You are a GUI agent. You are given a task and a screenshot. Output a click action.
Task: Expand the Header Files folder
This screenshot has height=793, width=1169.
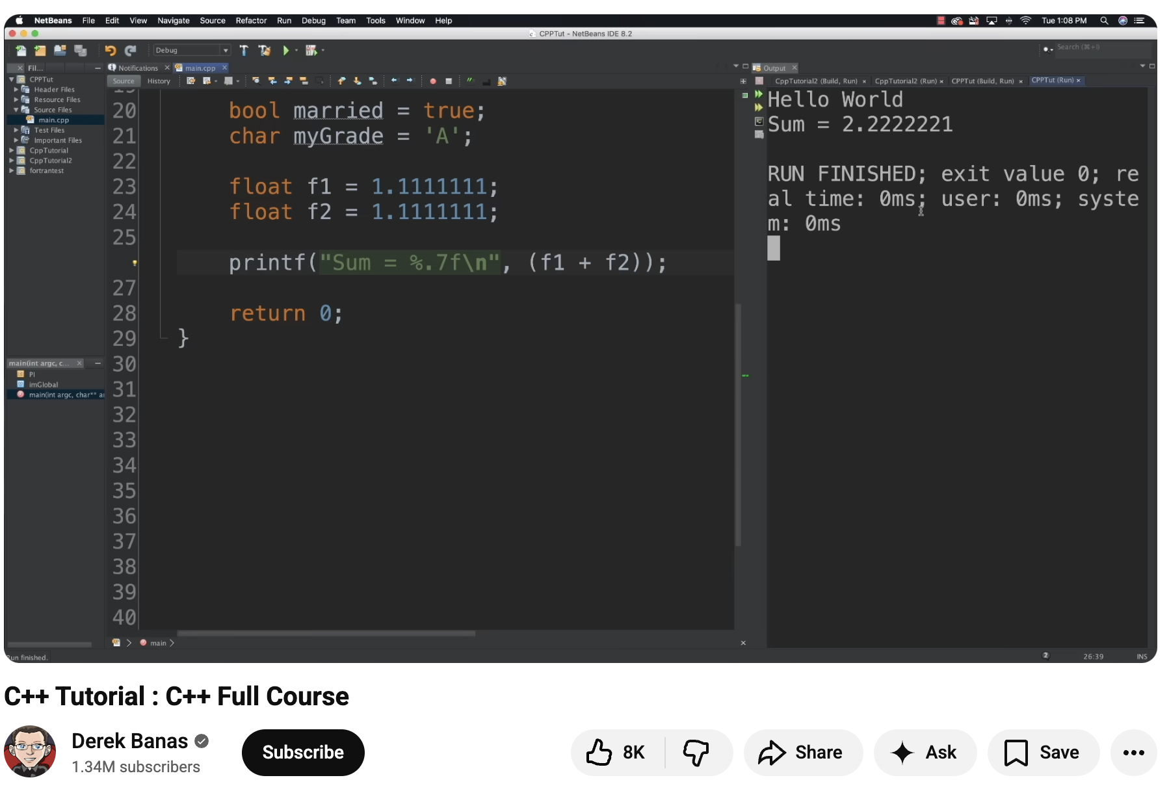coord(16,90)
